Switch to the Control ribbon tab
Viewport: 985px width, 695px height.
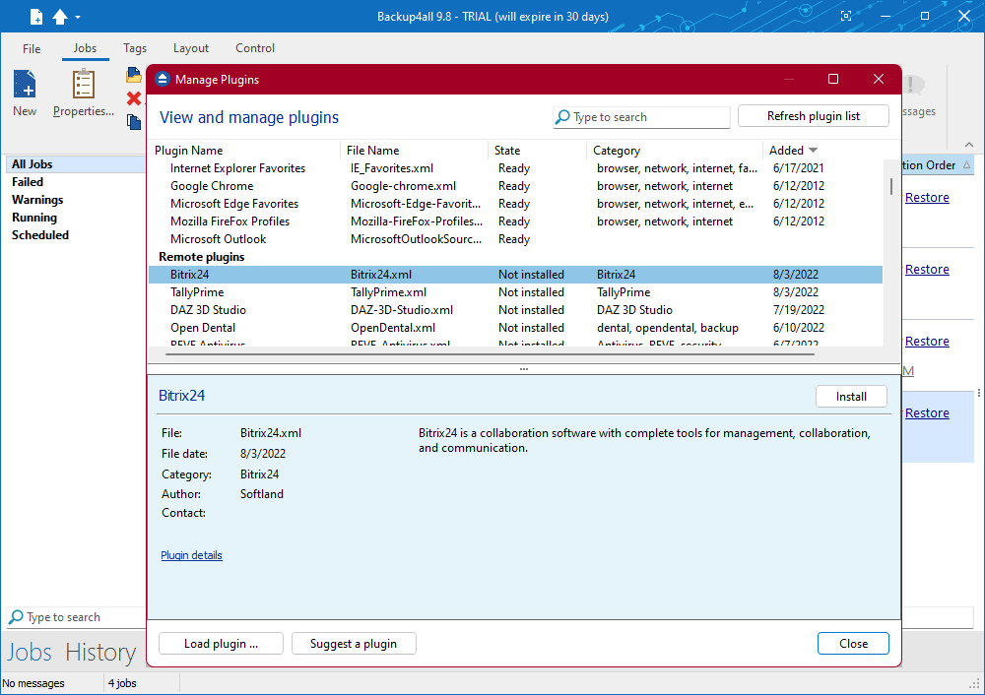click(x=255, y=48)
